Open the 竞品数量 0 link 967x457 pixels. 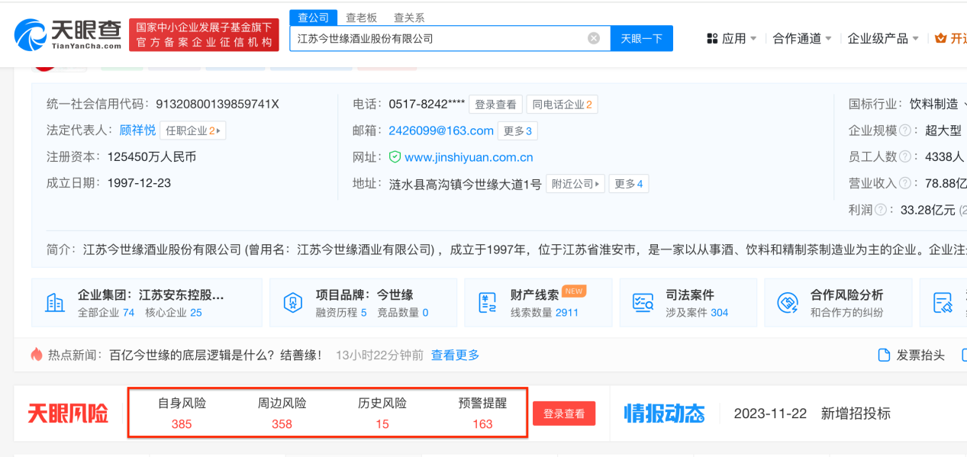click(x=403, y=312)
